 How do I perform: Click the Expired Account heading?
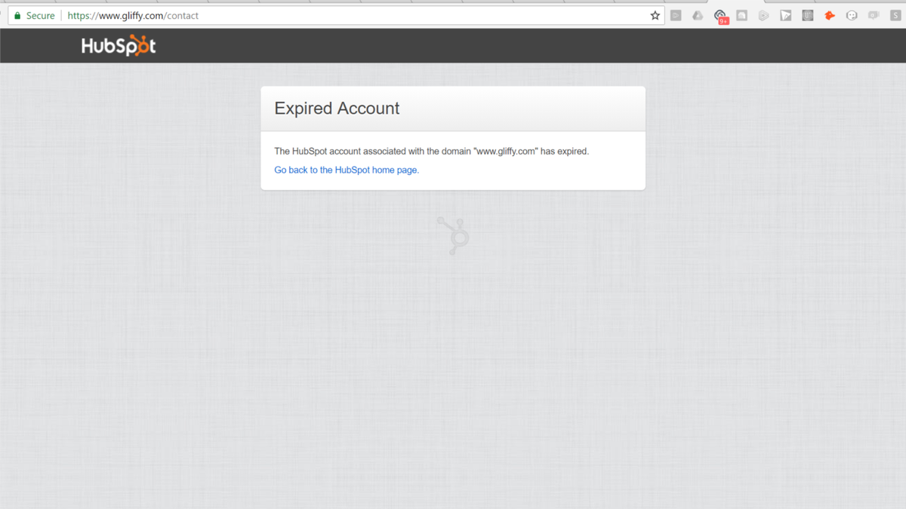(x=337, y=108)
